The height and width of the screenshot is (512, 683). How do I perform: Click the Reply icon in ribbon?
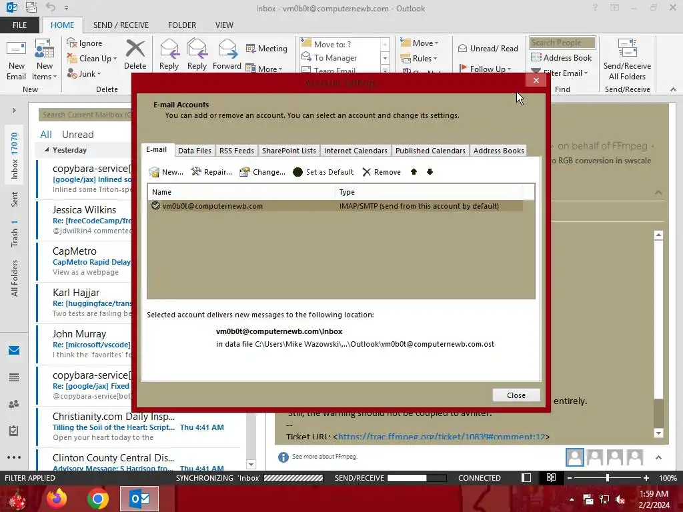click(x=169, y=48)
